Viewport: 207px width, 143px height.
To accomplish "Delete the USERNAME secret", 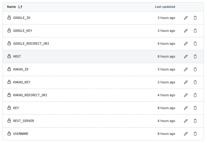I will point(195,134).
